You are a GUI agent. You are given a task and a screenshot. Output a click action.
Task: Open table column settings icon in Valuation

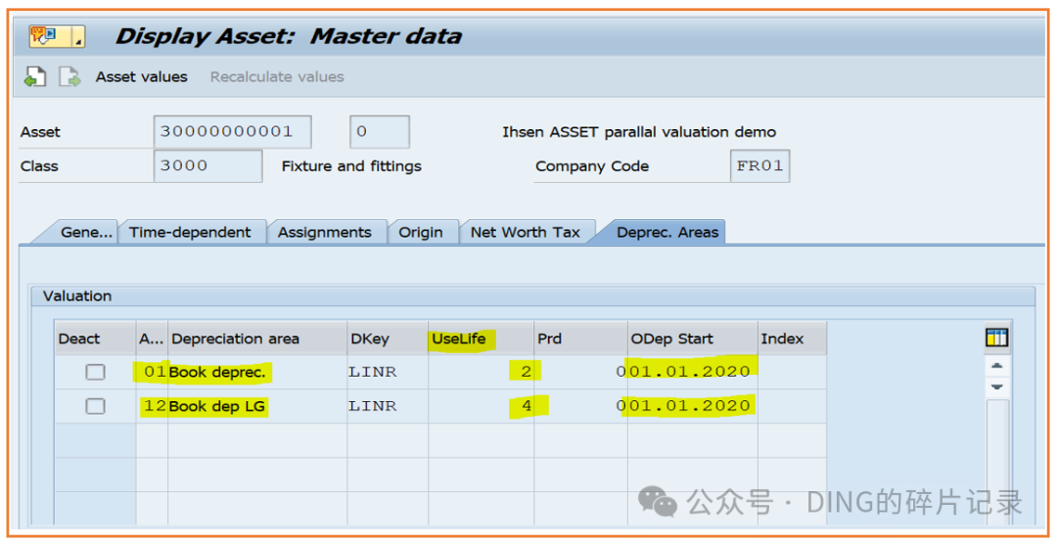click(996, 337)
